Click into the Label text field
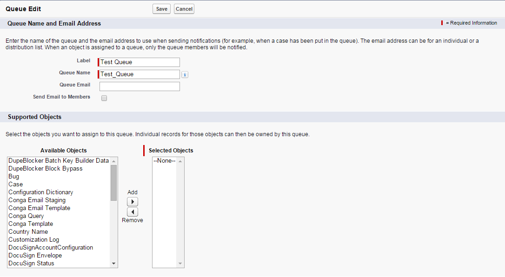 [x=140, y=62]
